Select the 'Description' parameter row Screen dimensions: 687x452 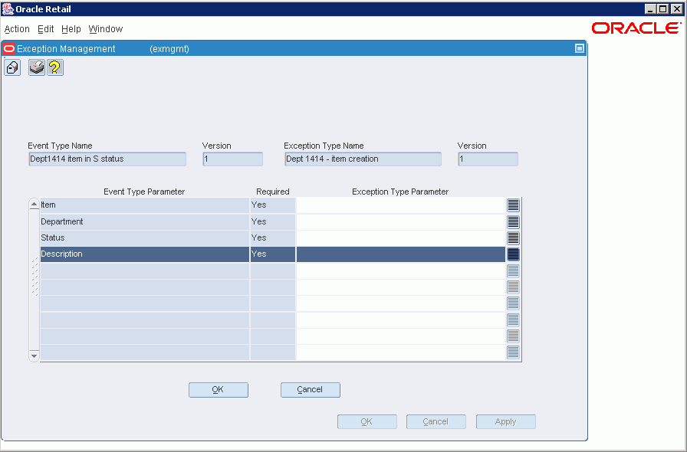point(145,254)
